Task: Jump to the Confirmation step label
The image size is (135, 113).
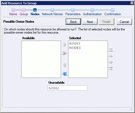Action: (x=113, y=14)
